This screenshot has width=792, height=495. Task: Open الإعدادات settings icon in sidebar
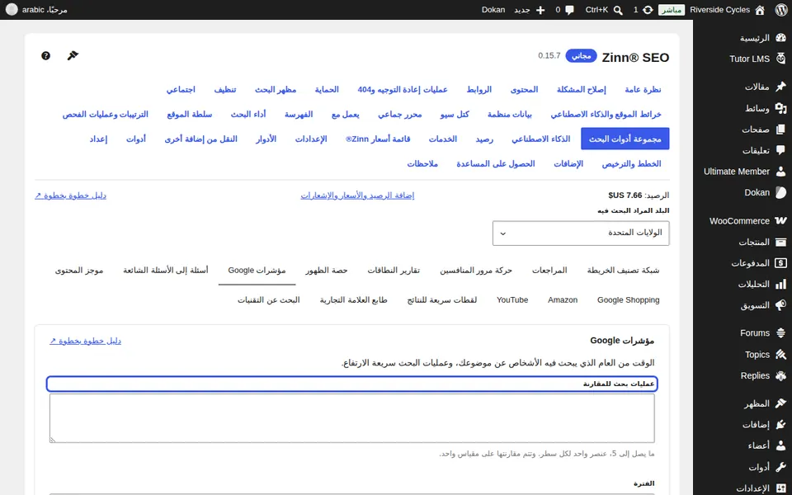[x=781, y=488]
